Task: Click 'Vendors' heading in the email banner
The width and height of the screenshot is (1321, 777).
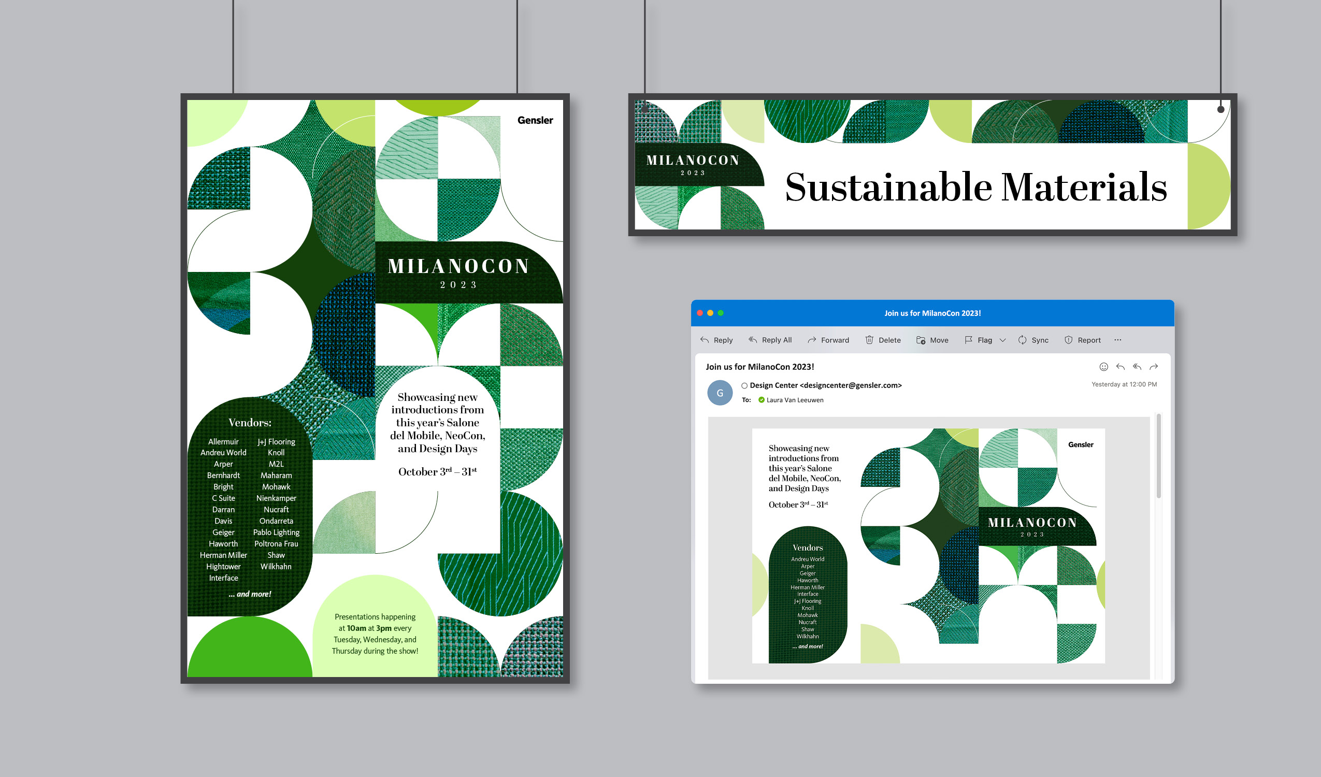Action: coord(807,548)
